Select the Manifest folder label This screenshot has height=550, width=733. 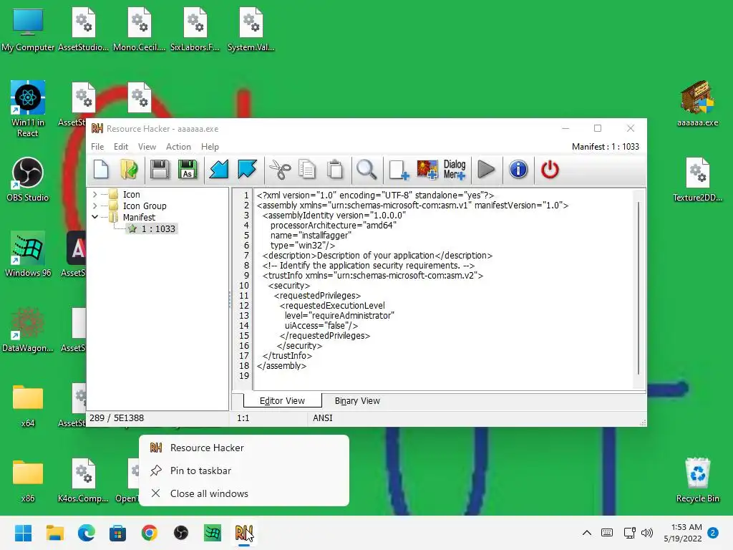coord(139,218)
